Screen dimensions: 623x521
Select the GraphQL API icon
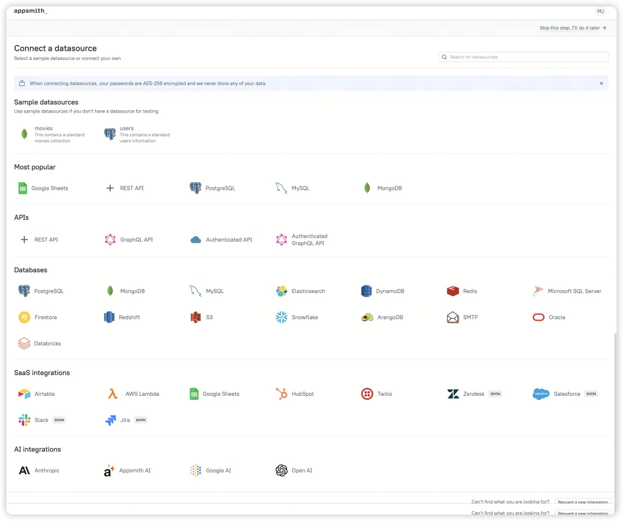pyautogui.click(x=110, y=239)
